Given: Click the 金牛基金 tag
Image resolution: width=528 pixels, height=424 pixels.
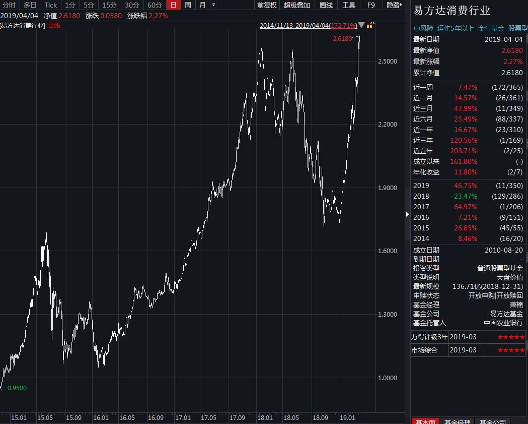Looking at the screenshot, I should 491,28.
